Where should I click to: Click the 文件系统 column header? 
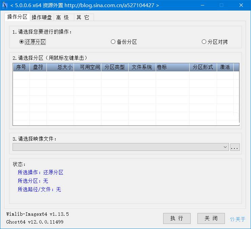tap(142, 67)
